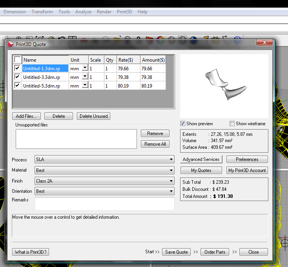
Task: Uncheck the Untitled-3.3dm.rp file checkbox
Action: click(x=17, y=77)
